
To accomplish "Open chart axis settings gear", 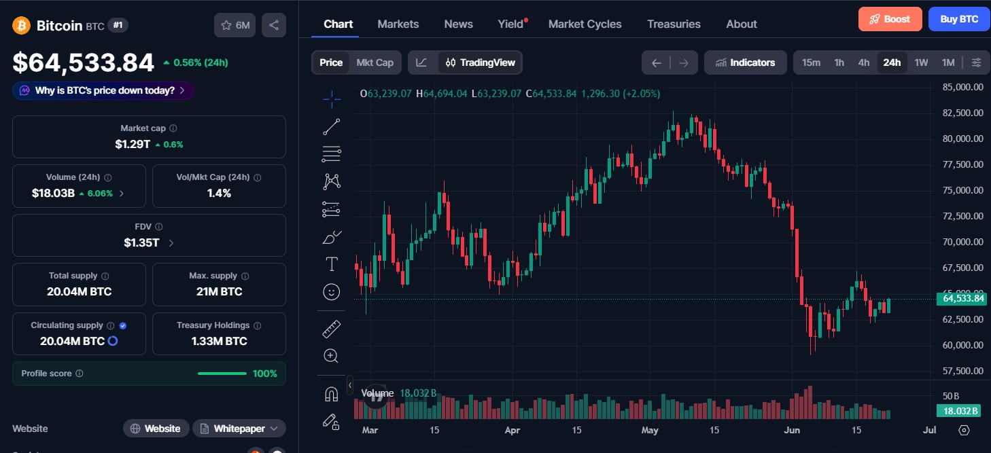I will tap(964, 430).
